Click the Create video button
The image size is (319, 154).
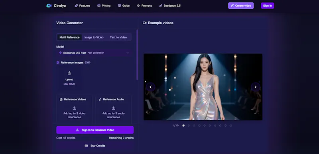(x=241, y=6)
